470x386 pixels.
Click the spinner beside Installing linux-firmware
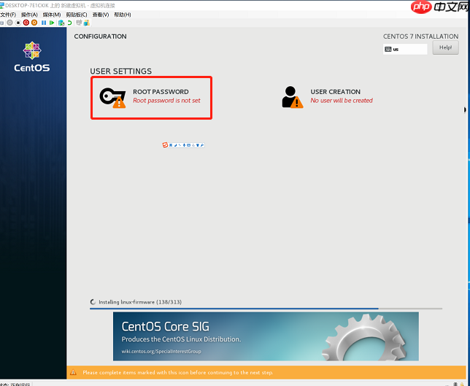pyautogui.click(x=93, y=302)
